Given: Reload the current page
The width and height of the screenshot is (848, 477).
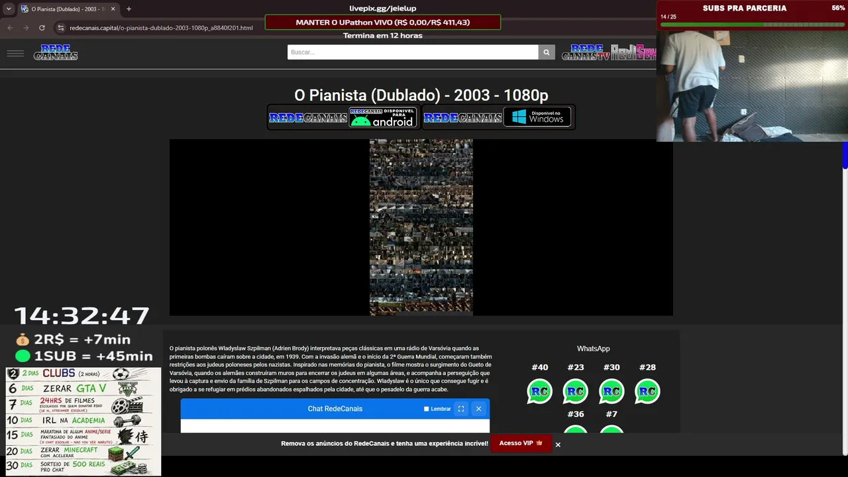Looking at the screenshot, I should click(x=42, y=28).
